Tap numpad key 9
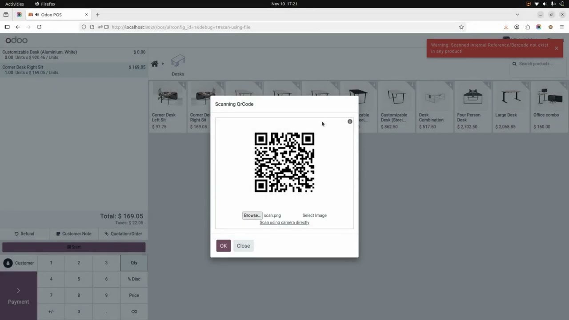The image size is (569, 320). tap(106, 295)
